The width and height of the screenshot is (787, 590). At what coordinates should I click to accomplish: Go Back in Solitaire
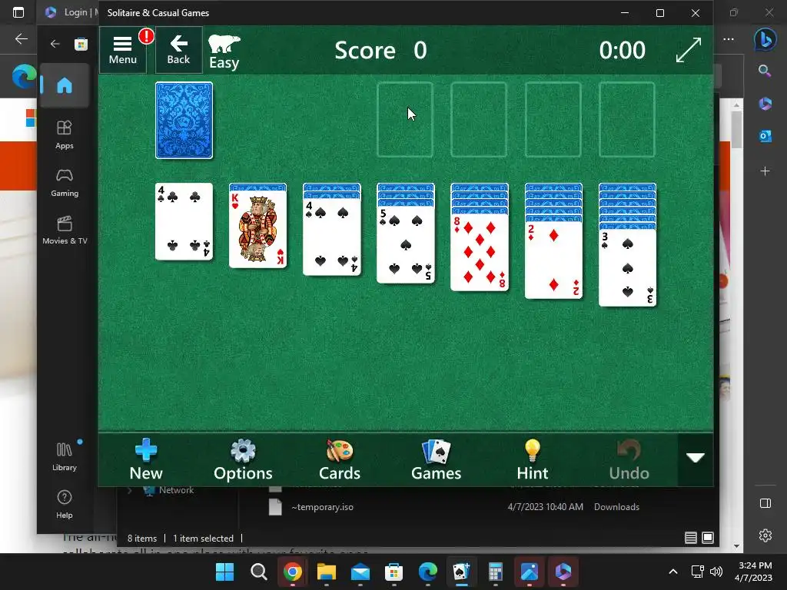tap(178, 50)
